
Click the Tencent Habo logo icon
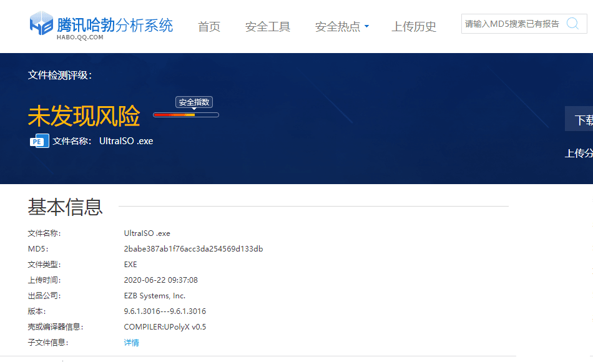coord(41,24)
